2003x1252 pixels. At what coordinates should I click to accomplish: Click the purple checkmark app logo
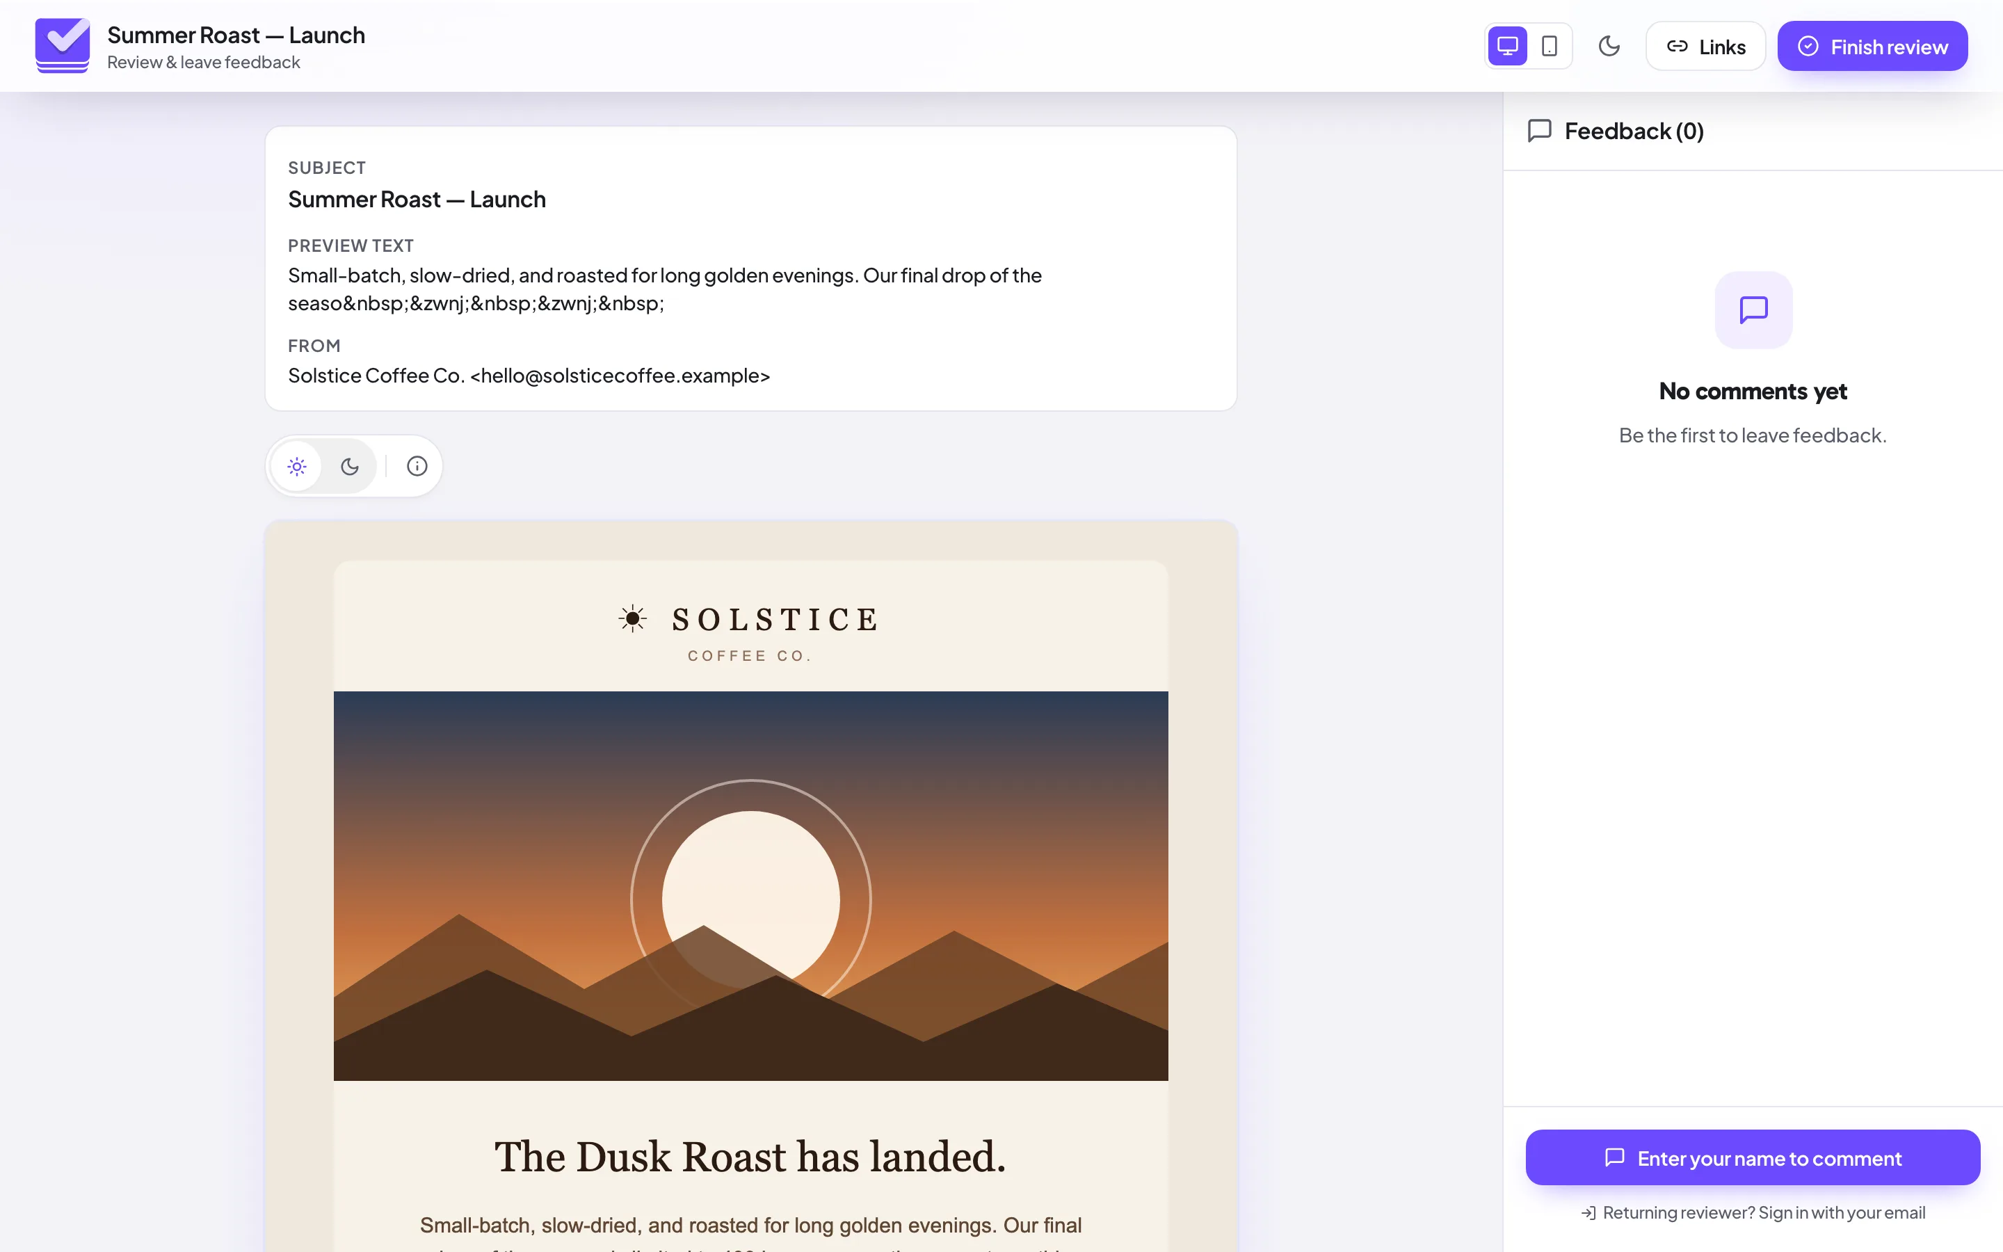click(x=62, y=47)
